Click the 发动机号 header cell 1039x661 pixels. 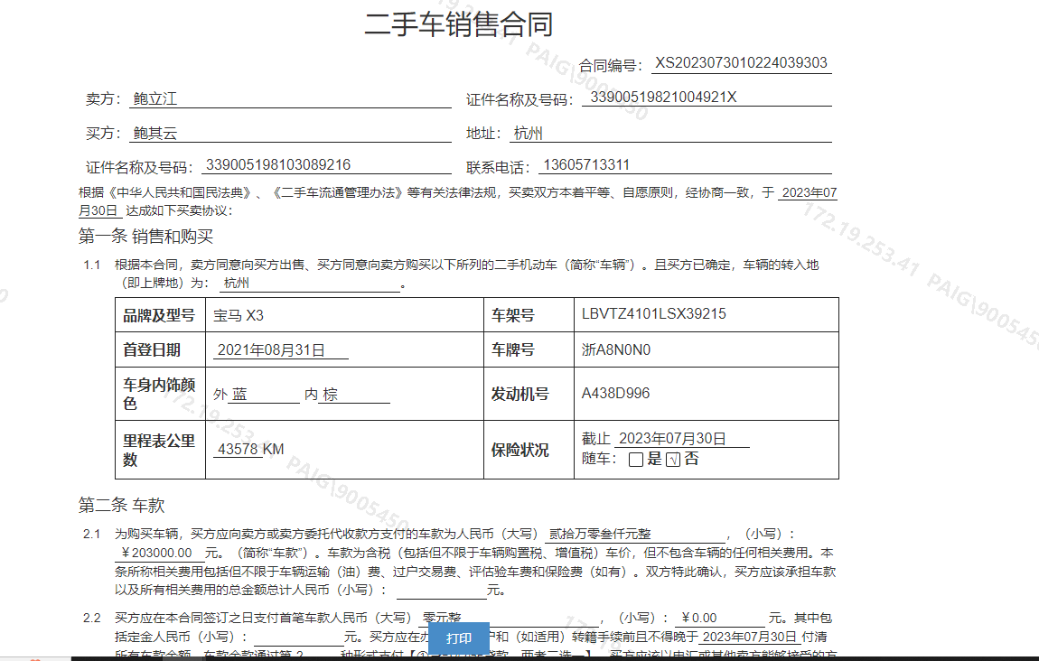click(529, 394)
